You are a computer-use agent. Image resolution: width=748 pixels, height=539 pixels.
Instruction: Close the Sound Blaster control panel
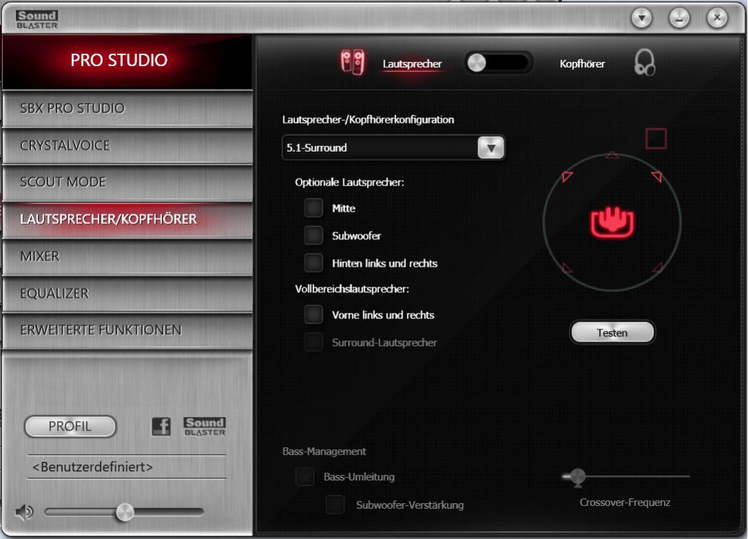pos(717,18)
